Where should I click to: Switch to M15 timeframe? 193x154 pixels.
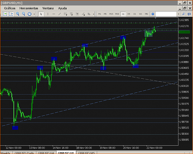coord(111,14)
